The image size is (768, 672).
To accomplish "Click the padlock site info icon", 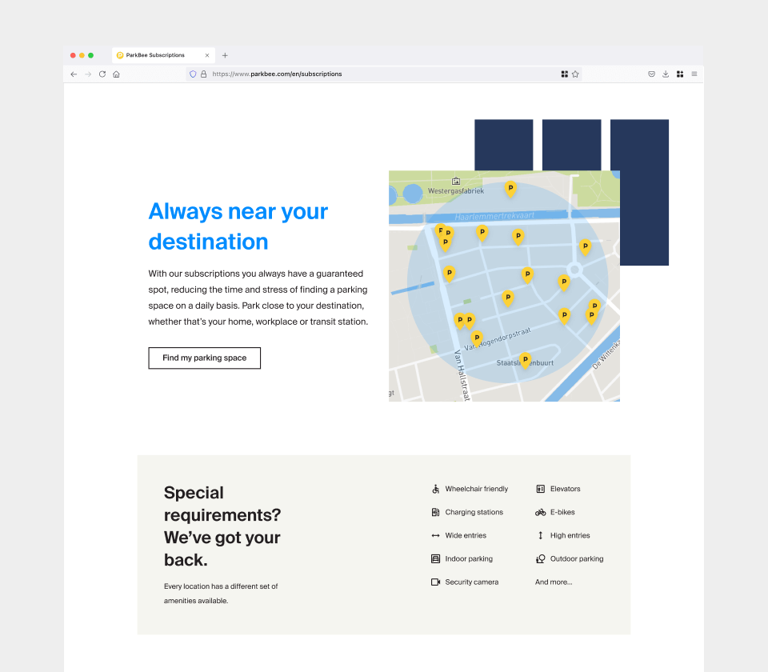I will [x=203, y=74].
